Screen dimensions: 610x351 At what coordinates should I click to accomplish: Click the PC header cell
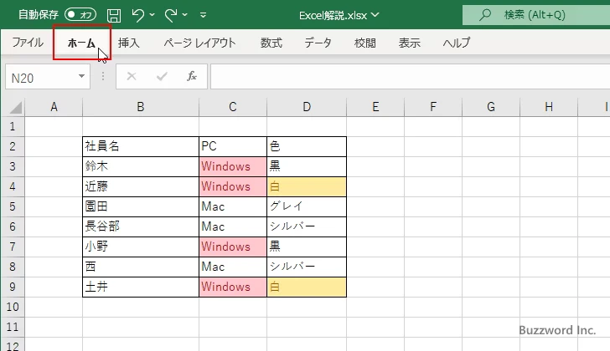pos(233,146)
